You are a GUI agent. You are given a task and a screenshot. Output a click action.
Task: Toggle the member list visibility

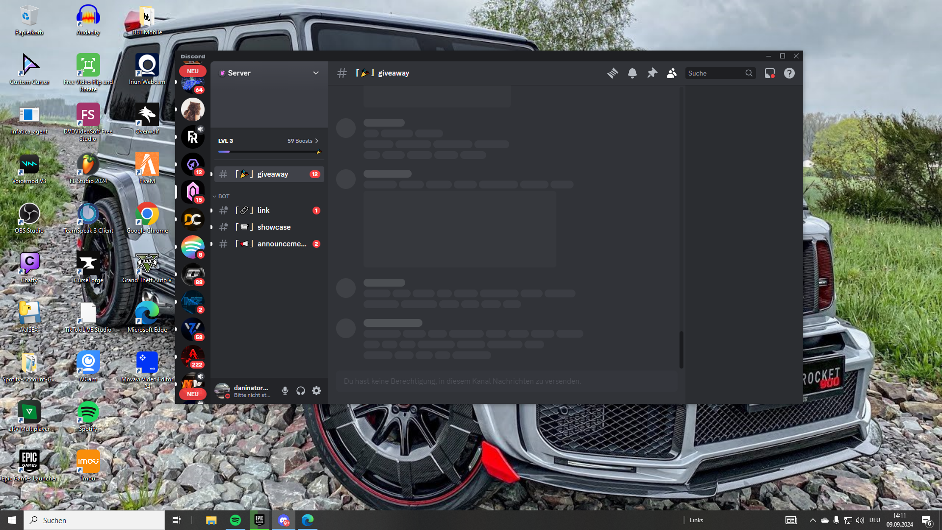tap(672, 73)
